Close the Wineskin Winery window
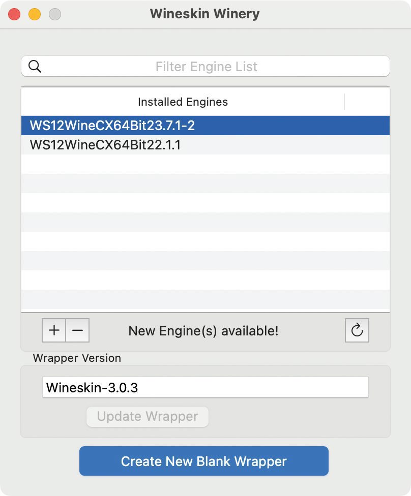This screenshot has height=496, width=411. click(x=14, y=14)
